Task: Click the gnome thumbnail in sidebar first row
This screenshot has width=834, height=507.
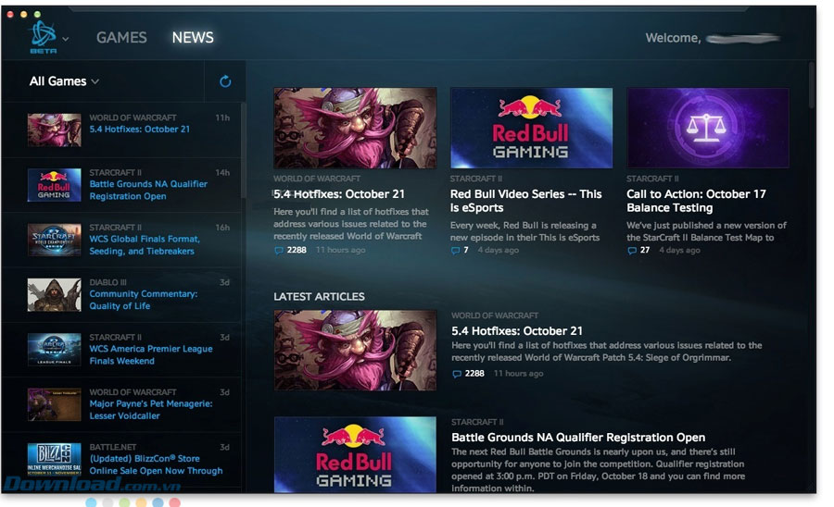Action: coord(55,130)
